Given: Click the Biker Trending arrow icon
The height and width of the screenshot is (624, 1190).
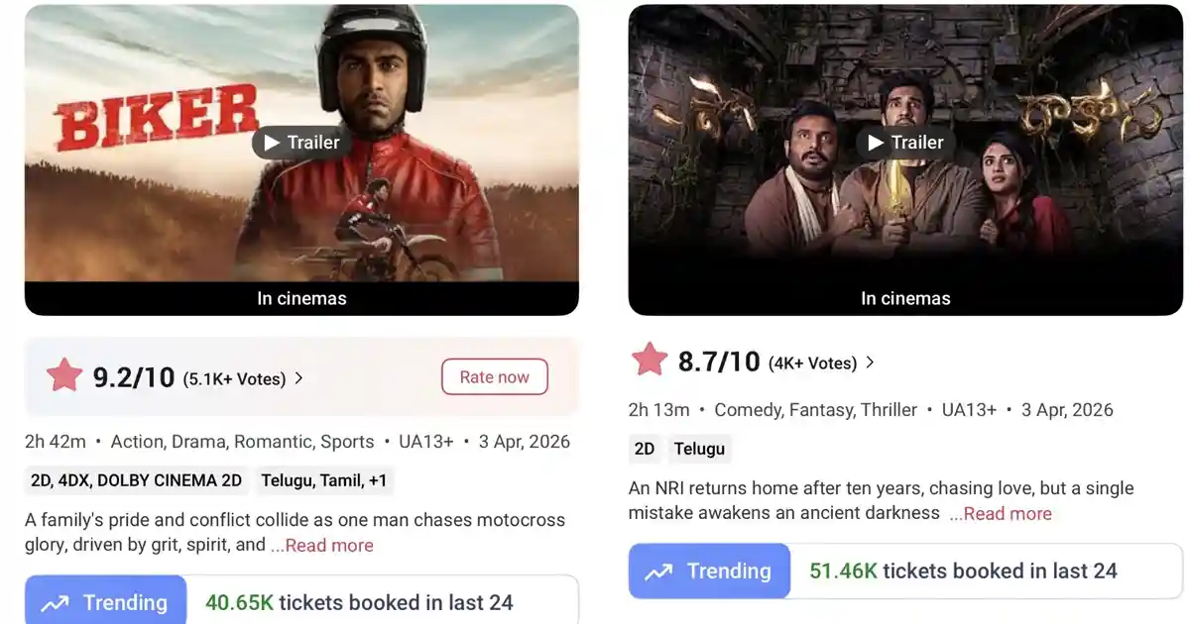Looking at the screenshot, I should [55, 603].
